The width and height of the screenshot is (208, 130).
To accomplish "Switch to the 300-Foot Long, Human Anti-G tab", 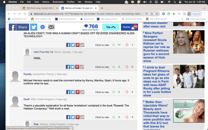I will 40,8.
